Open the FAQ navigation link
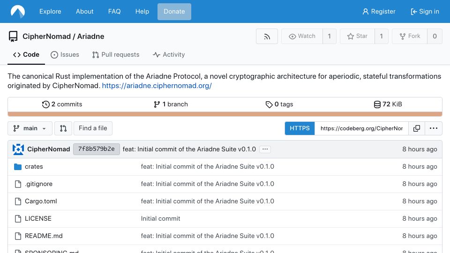The height and width of the screenshot is (253, 450). (114, 11)
